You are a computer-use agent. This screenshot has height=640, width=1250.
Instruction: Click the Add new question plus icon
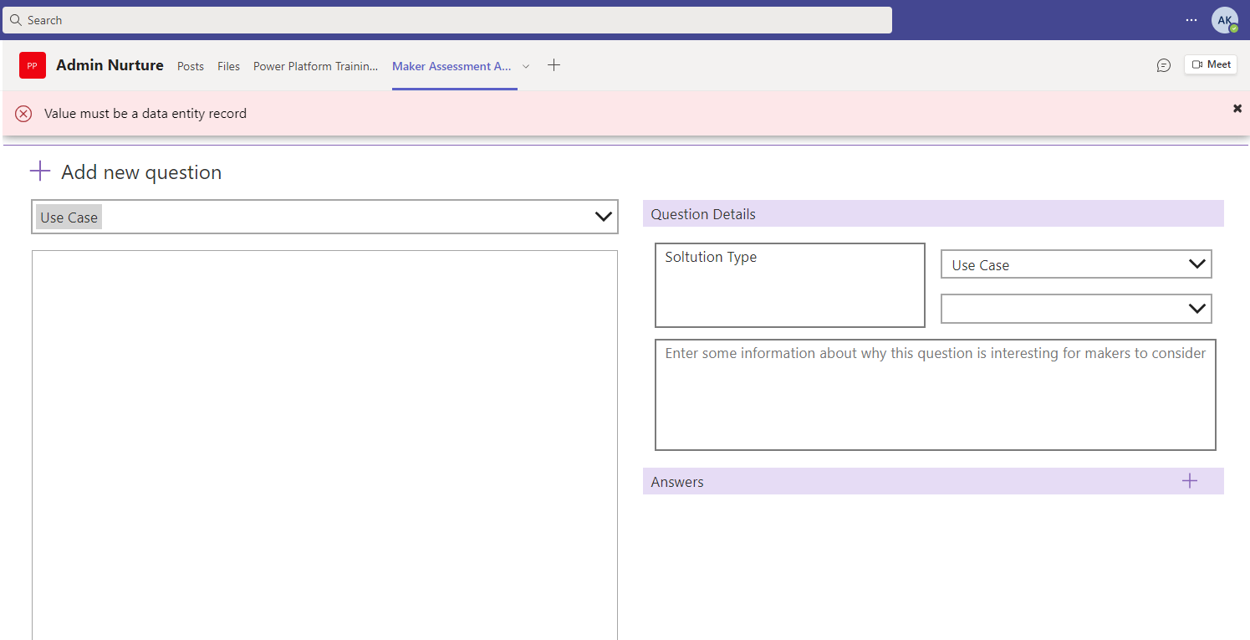coord(39,170)
